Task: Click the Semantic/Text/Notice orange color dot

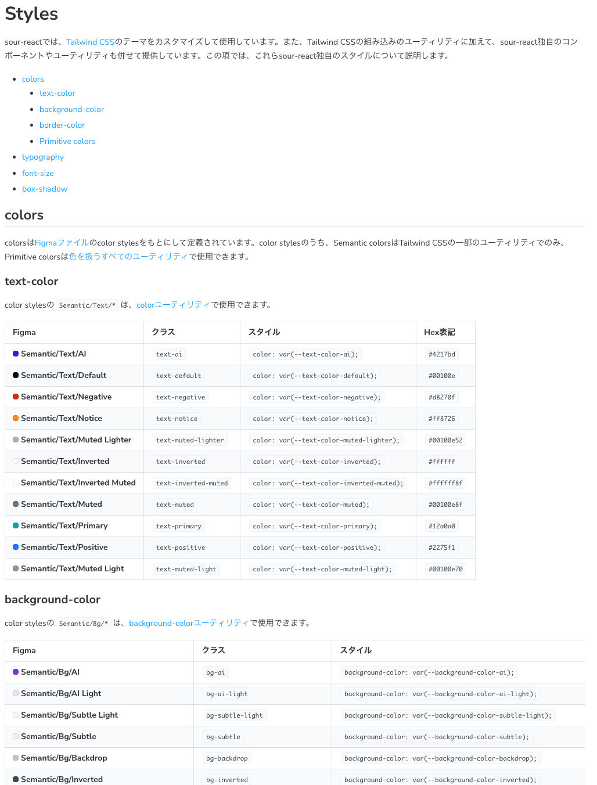Action: (x=16, y=418)
